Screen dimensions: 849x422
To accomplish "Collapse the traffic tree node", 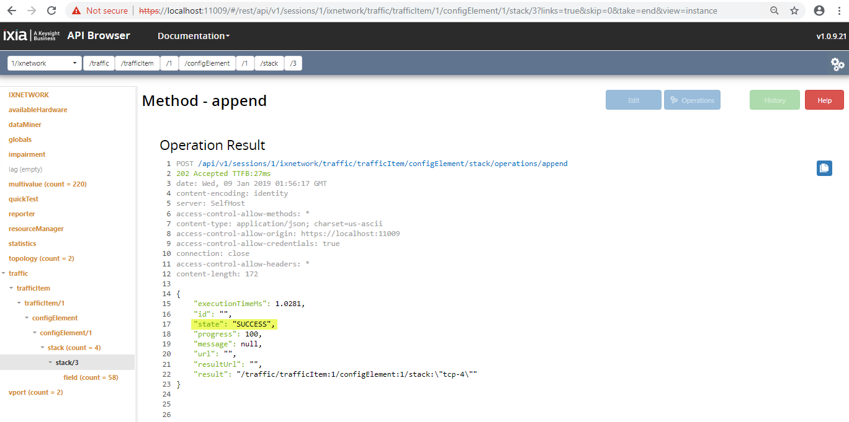I will tap(4, 273).
